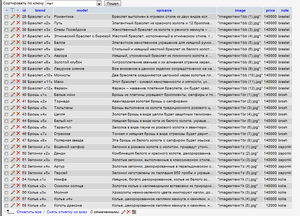
Task: Click pencil edit icon for row 31
Action: pyautogui.click(x=13, y=36)
